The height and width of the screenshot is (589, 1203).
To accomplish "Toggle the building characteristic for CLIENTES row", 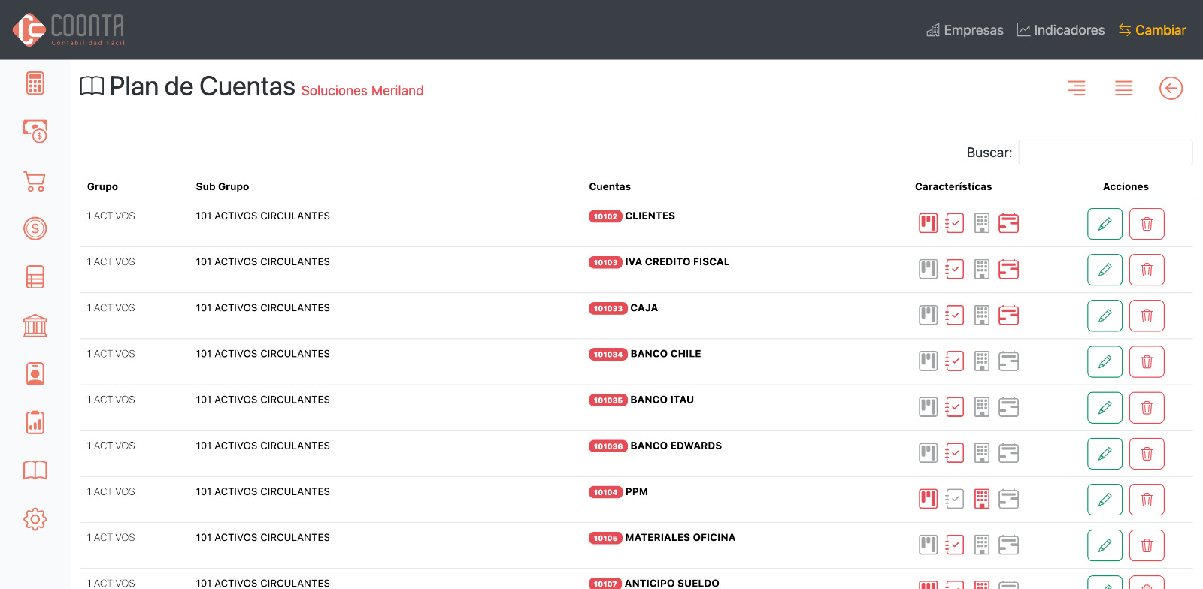I will click(x=981, y=223).
